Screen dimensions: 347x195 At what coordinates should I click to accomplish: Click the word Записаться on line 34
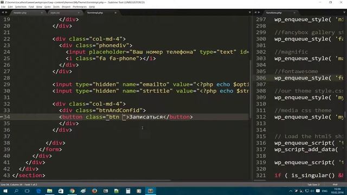[146, 117]
